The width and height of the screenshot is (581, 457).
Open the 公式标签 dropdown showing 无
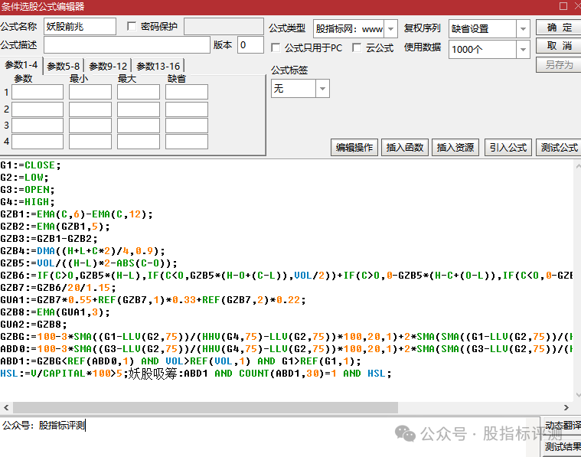pos(322,89)
